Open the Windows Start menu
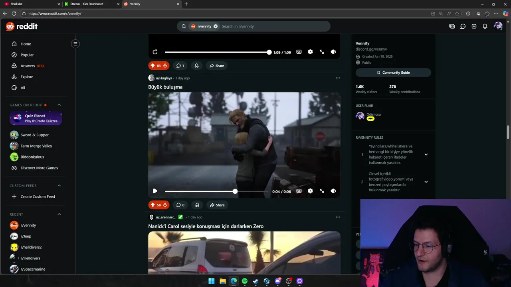The width and height of the screenshot is (511, 287). [212, 281]
